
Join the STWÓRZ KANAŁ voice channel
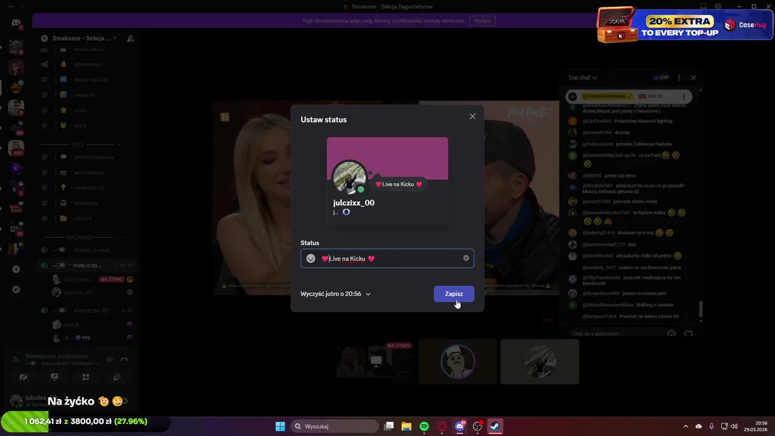(x=88, y=250)
